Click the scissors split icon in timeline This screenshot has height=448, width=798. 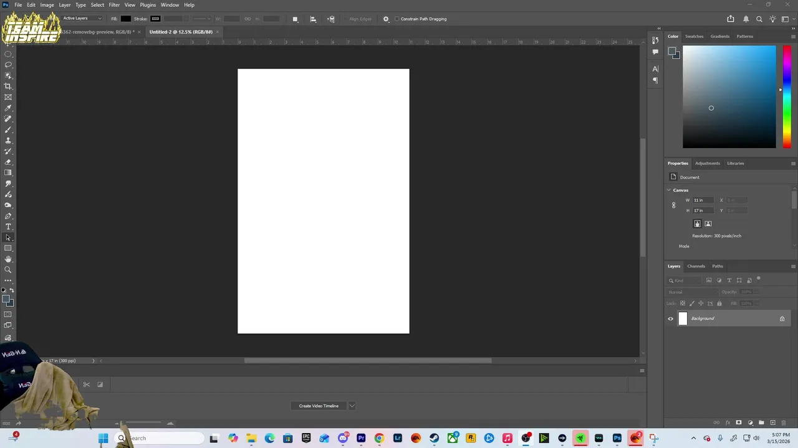tap(86, 385)
